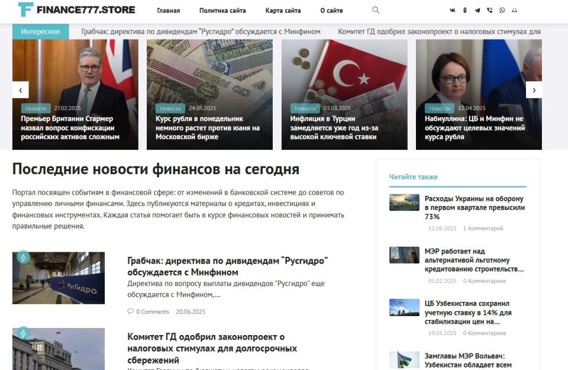Open the WhatsApp social icon
The height and width of the screenshot is (370, 568).
502,11
